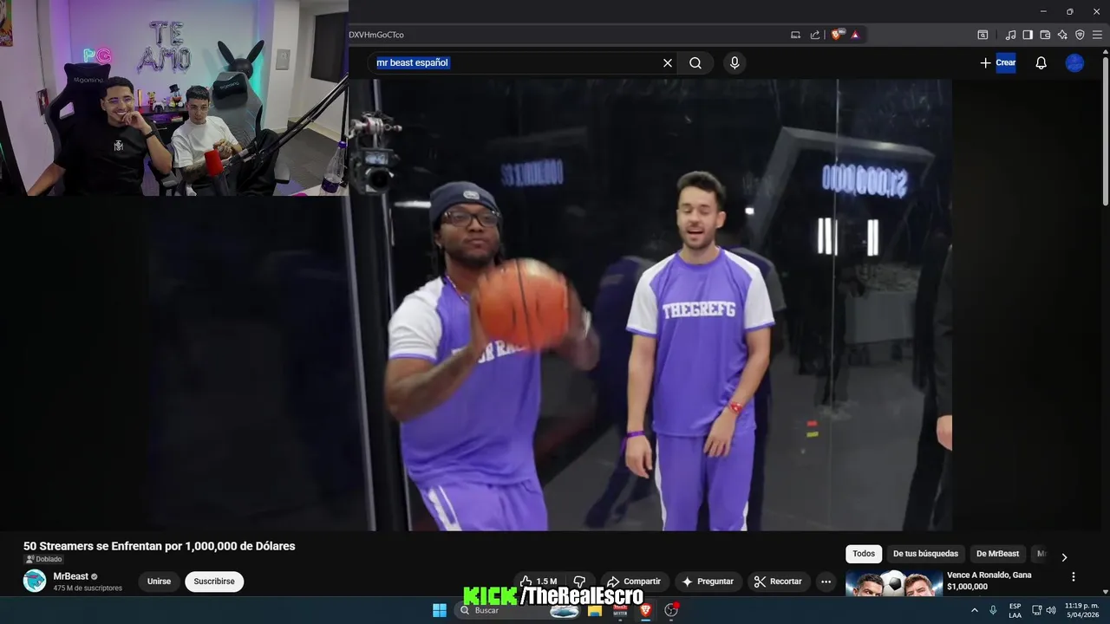Open ESP LAA language switcher
The width and height of the screenshot is (1110, 624).
click(x=1015, y=610)
